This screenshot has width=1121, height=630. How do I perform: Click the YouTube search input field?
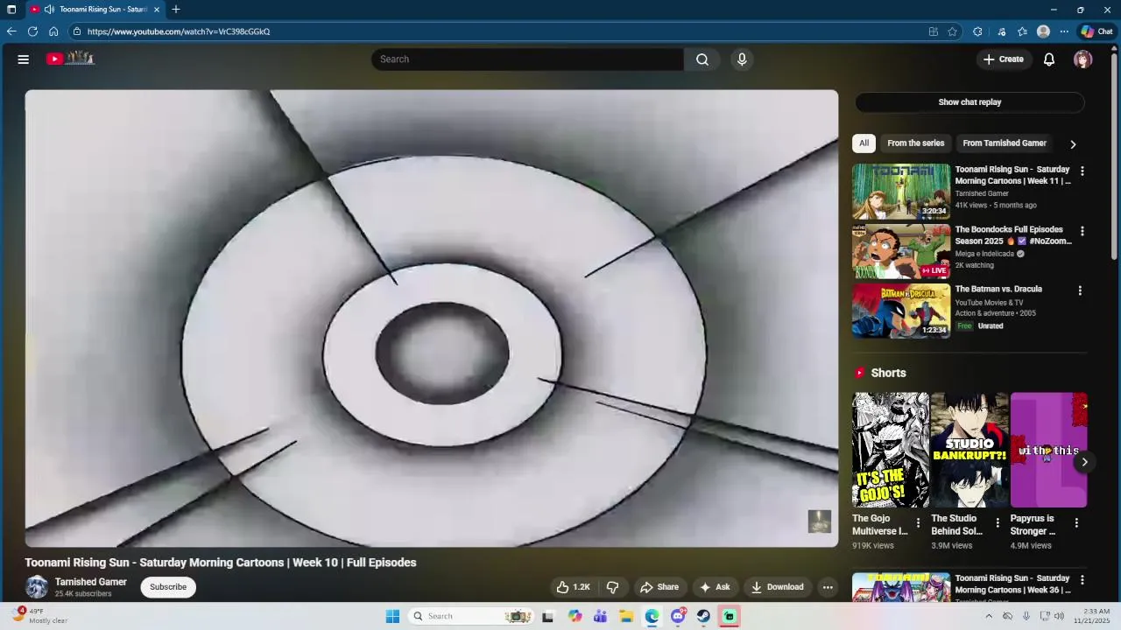click(527, 59)
